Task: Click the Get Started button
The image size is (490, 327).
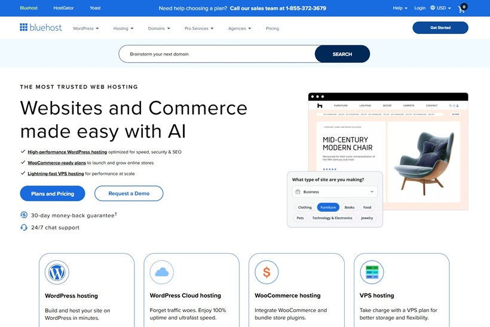Action: (x=440, y=28)
